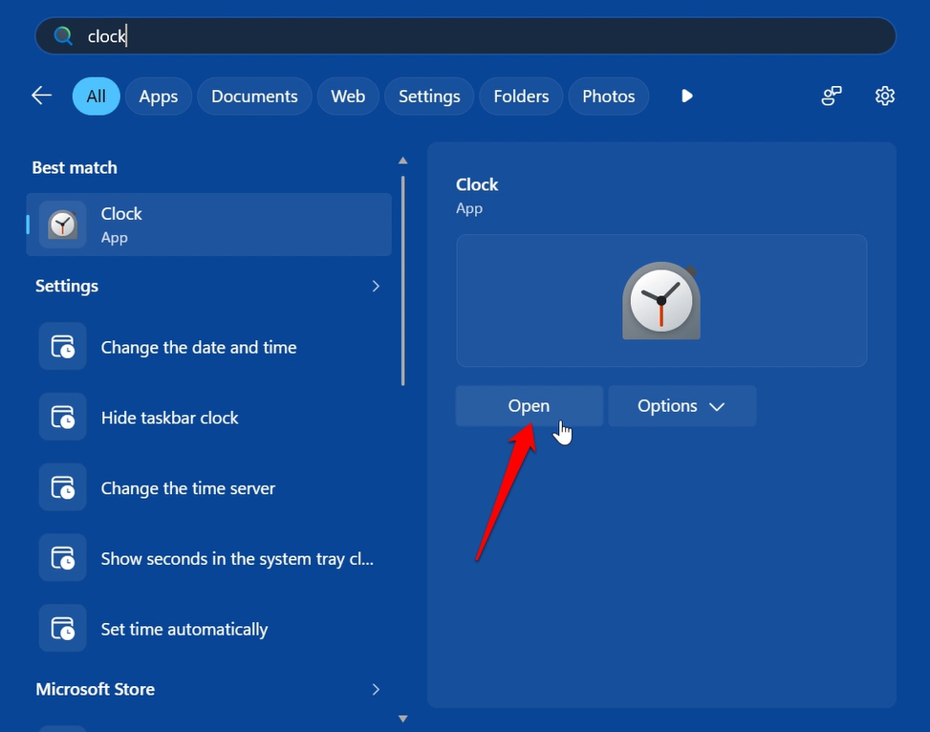The image size is (930, 732).
Task: Go back using the left arrow
Action: [x=41, y=96]
